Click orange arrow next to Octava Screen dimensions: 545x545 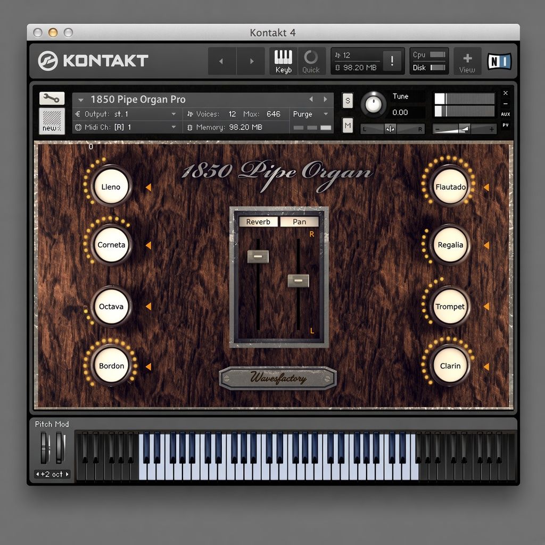coord(148,306)
